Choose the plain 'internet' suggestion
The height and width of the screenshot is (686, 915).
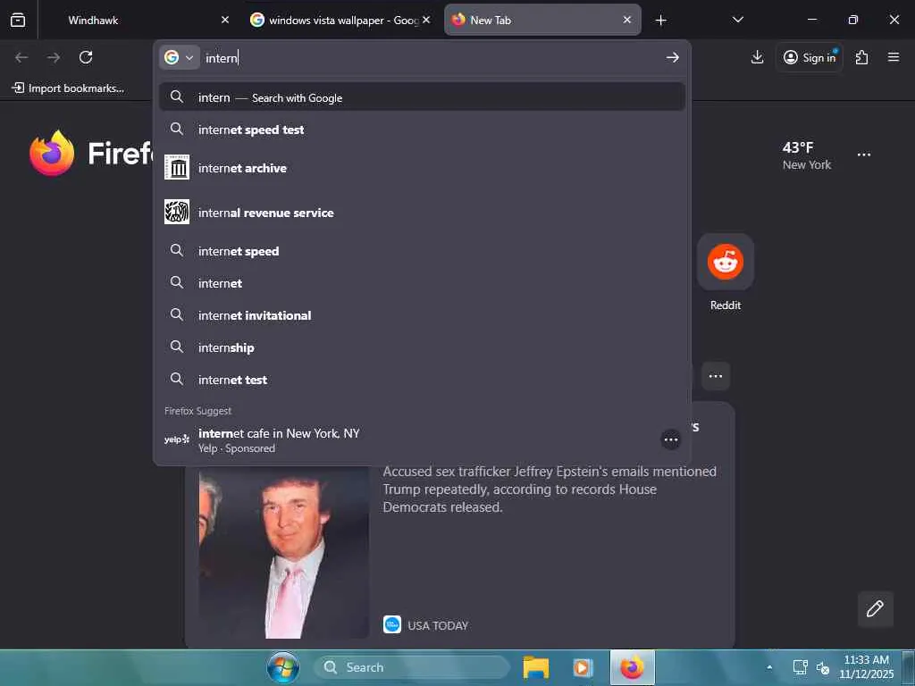coord(422,283)
